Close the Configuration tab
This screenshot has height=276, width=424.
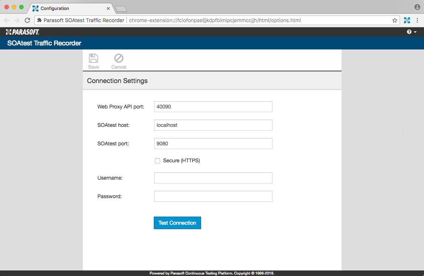click(x=108, y=8)
